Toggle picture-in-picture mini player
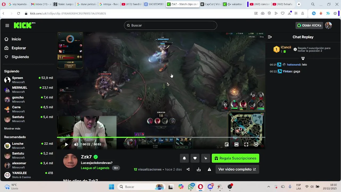 227,145
